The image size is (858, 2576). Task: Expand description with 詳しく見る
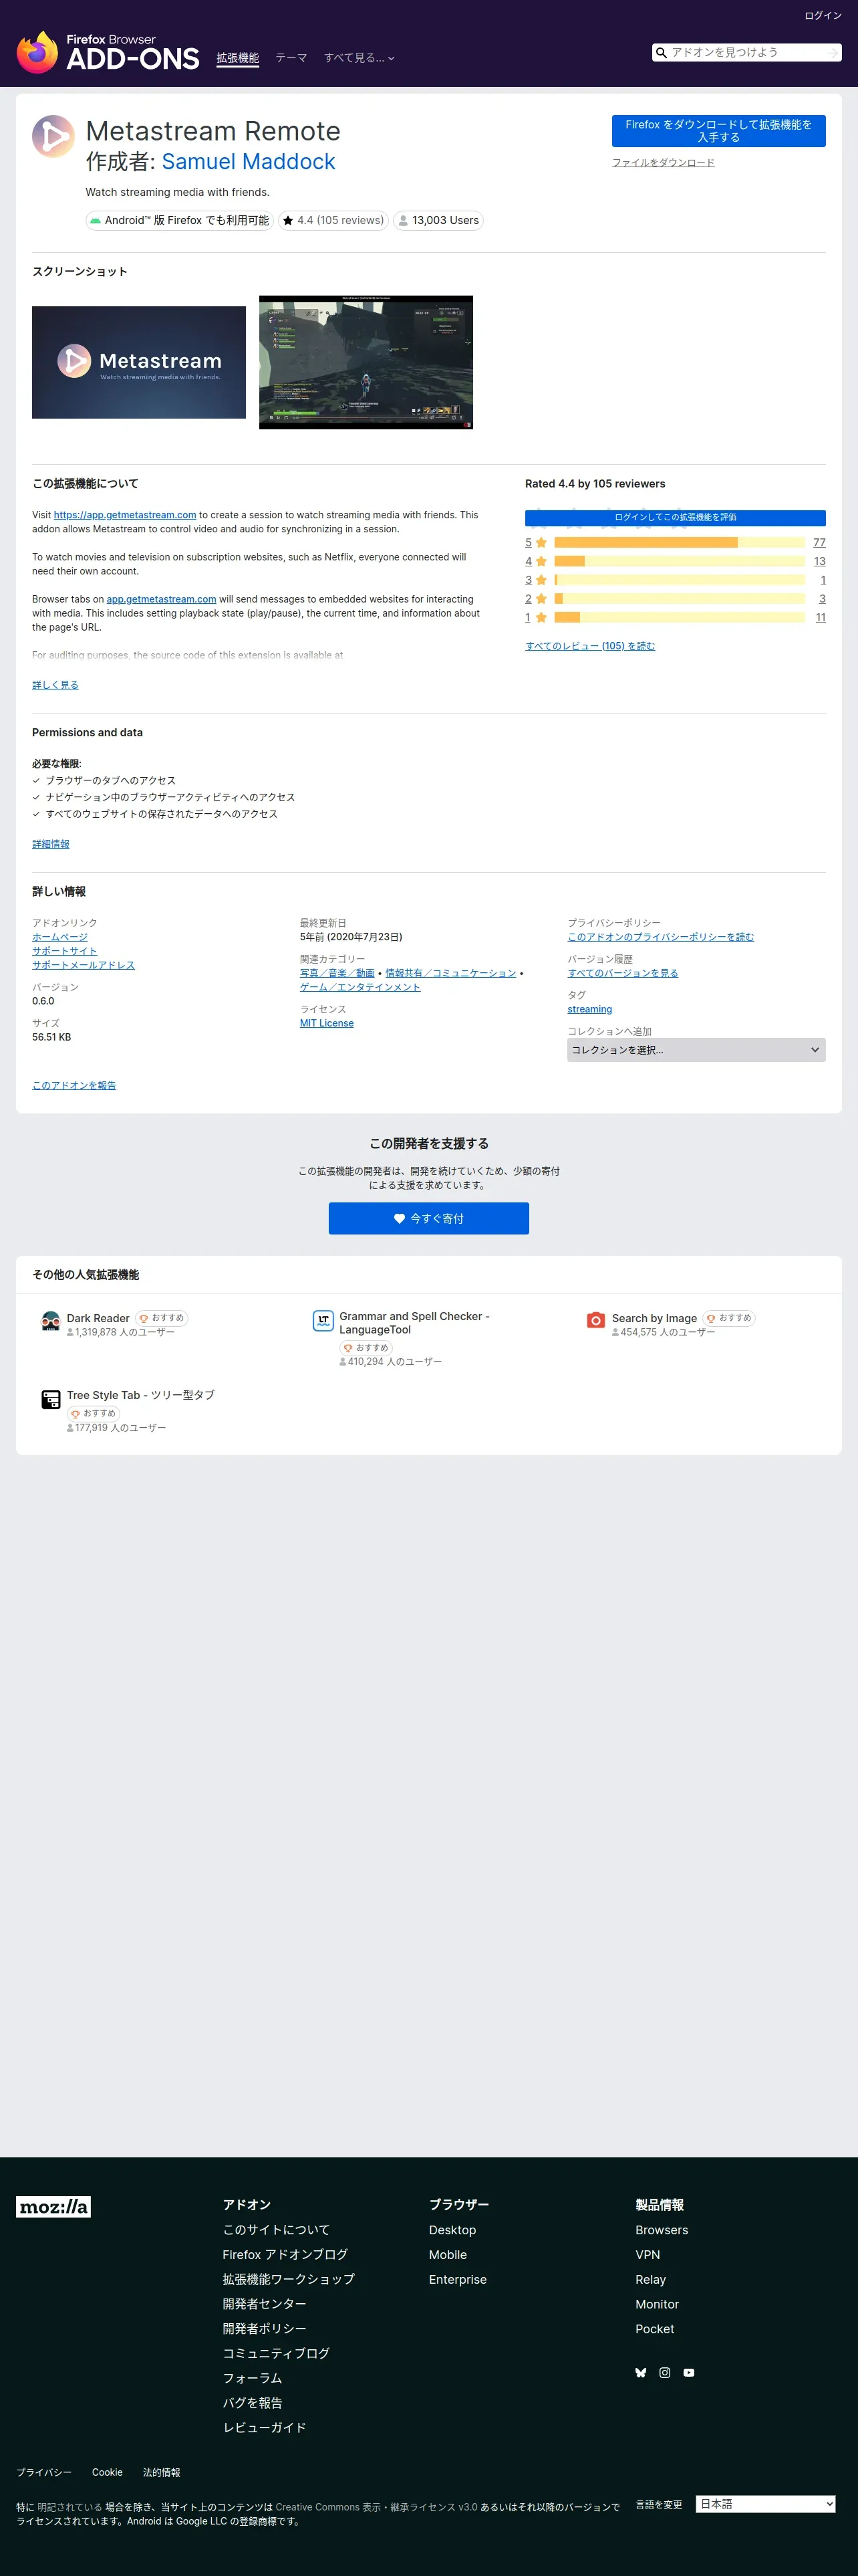click(x=55, y=685)
